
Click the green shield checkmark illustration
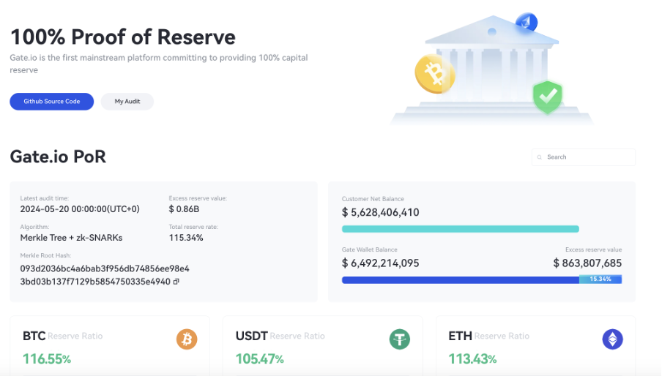[547, 97]
